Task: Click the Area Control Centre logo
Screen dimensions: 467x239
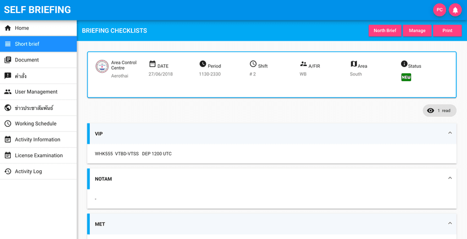Action: 102,67
